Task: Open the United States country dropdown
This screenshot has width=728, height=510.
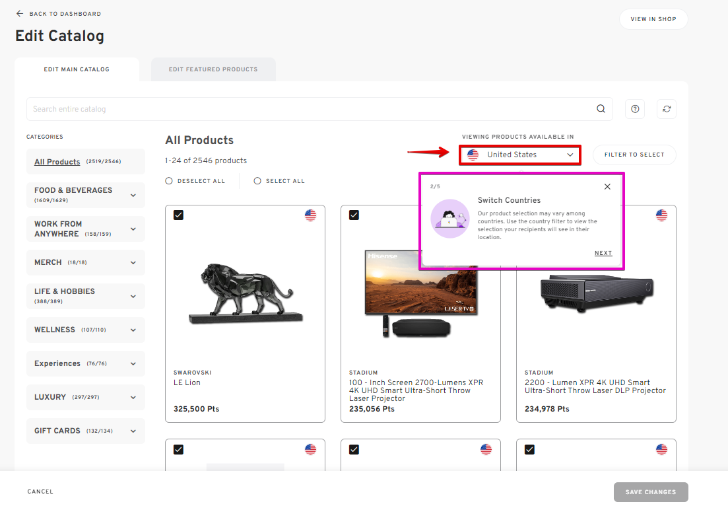Action: coord(520,155)
